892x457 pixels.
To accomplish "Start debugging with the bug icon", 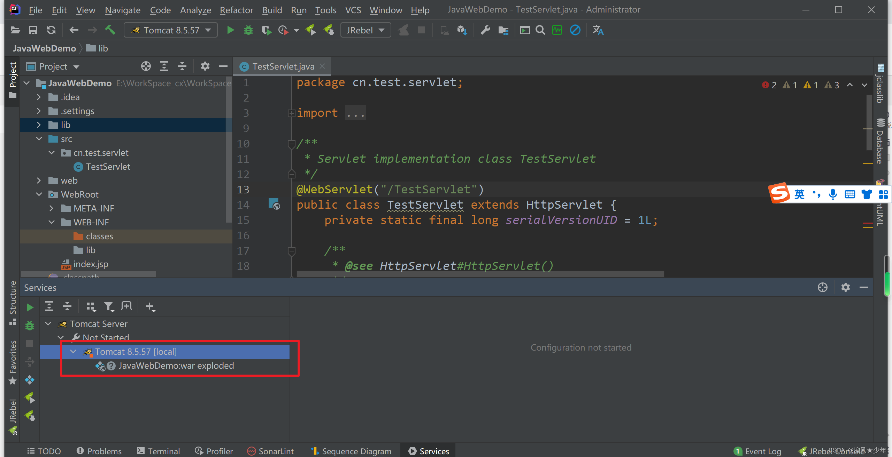I will (248, 30).
